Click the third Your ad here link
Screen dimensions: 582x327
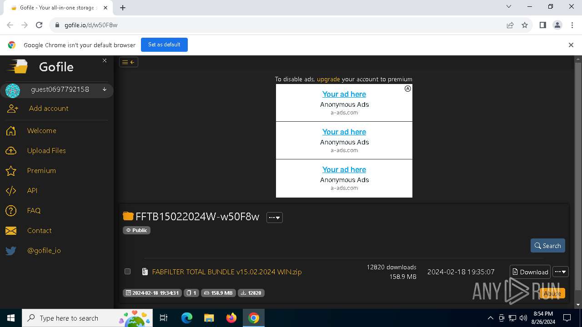click(x=344, y=169)
